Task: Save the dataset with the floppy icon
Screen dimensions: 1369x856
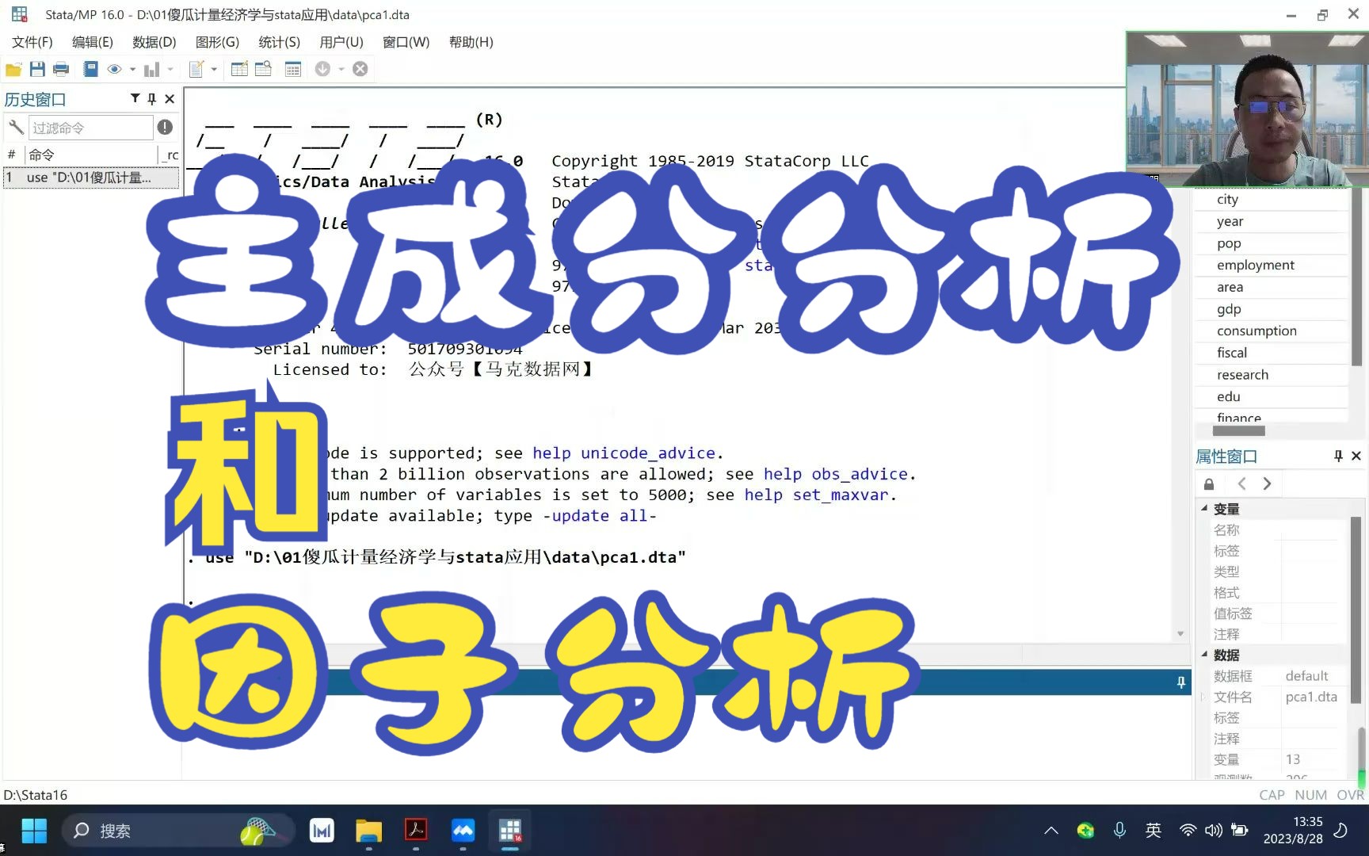Action: [x=37, y=69]
